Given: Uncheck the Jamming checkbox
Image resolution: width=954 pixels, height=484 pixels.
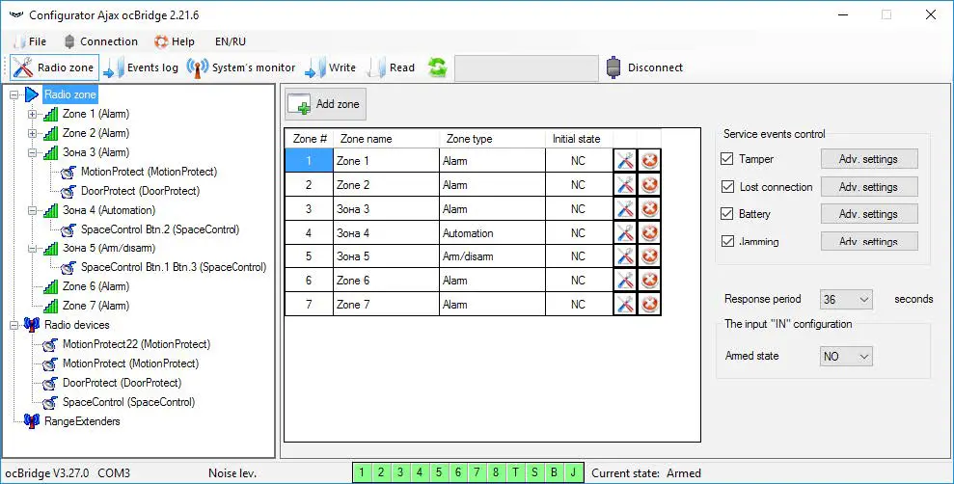Looking at the screenshot, I should coord(726,241).
